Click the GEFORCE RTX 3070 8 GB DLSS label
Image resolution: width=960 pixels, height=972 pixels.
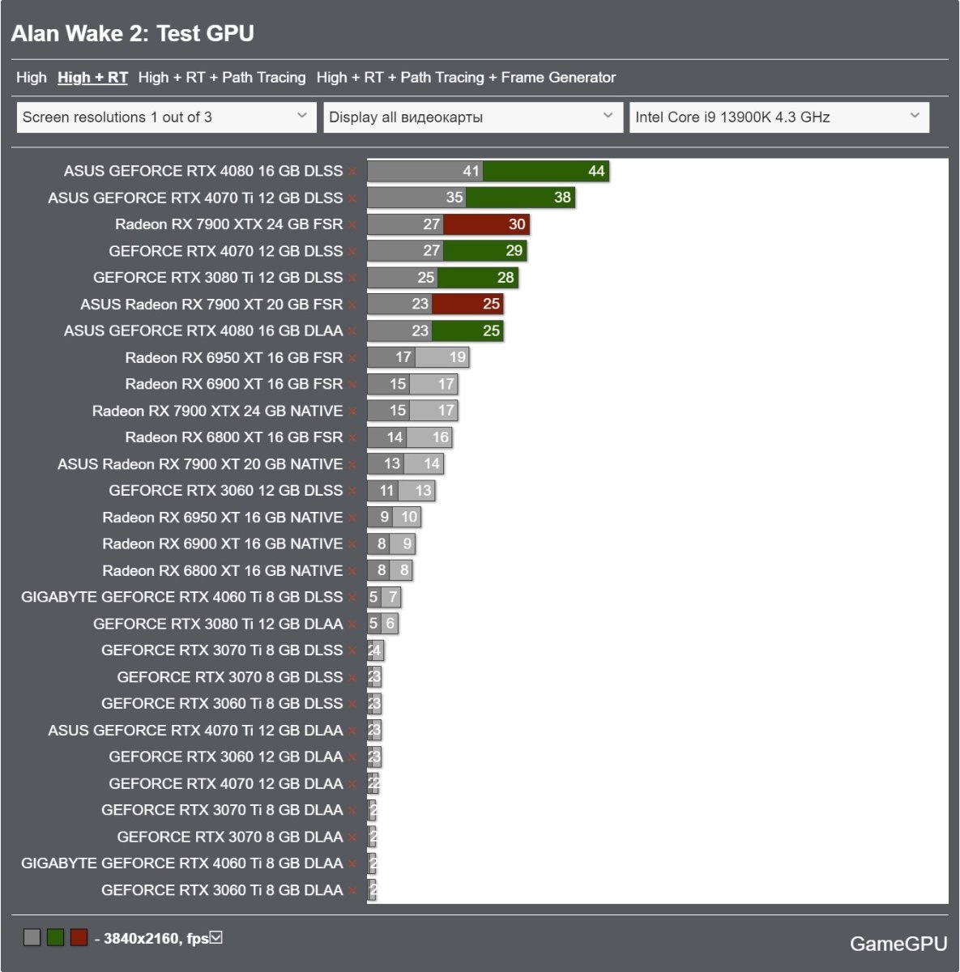pos(230,676)
